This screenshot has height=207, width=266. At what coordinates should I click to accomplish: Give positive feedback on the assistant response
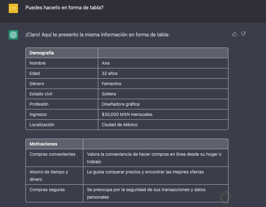pos(234,34)
